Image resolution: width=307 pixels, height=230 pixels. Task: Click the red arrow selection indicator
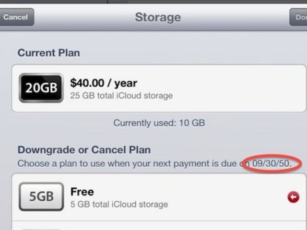point(293,197)
